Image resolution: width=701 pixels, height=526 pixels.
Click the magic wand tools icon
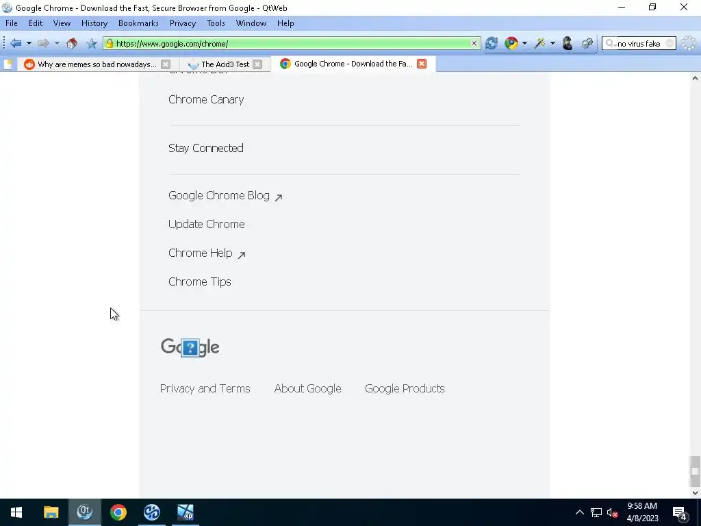[539, 43]
